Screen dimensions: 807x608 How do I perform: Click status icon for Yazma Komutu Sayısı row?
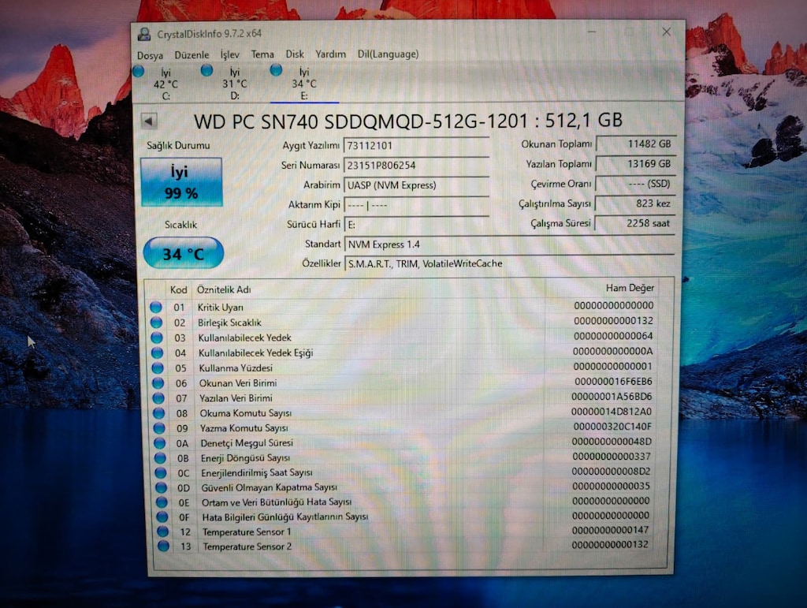tap(159, 428)
